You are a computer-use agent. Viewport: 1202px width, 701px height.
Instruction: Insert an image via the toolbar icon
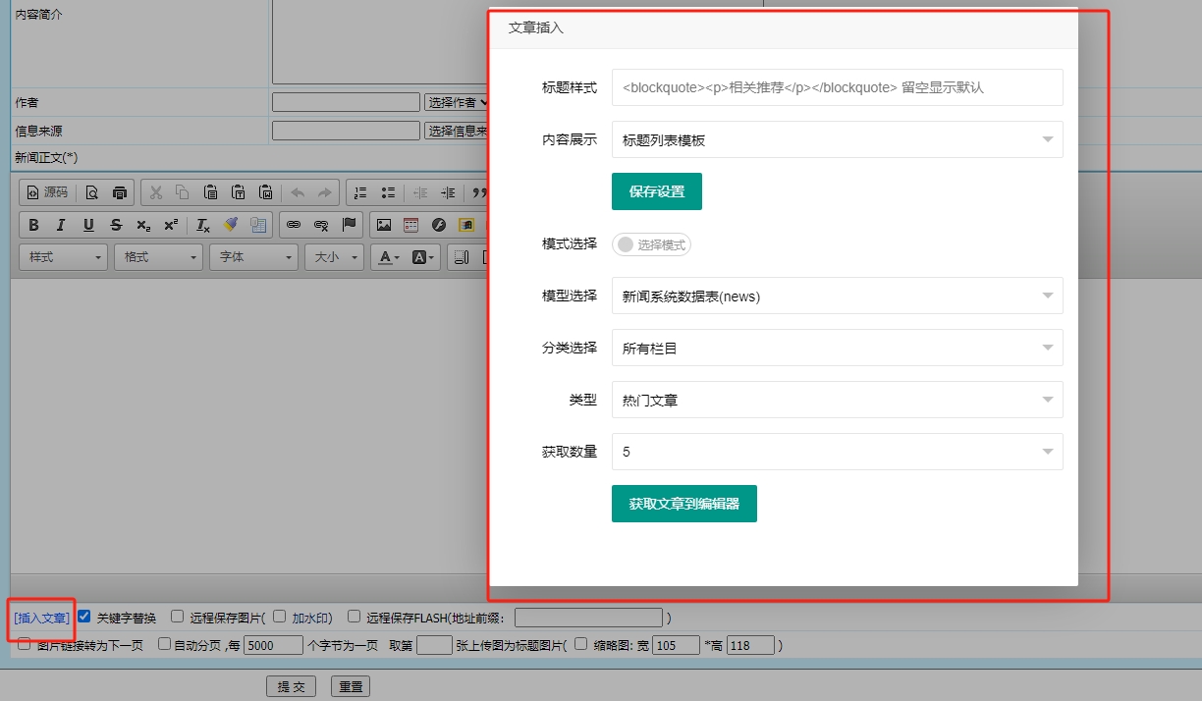coord(384,225)
